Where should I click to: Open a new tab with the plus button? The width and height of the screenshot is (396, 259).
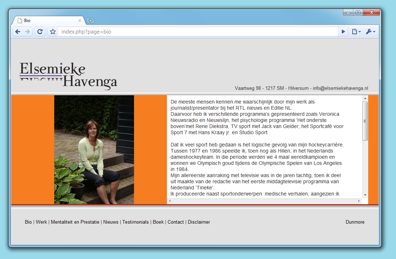point(90,21)
